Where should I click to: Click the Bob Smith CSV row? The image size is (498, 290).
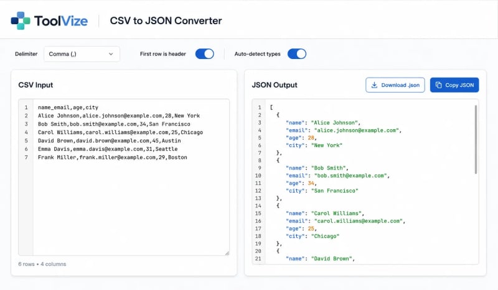coord(114,124)
